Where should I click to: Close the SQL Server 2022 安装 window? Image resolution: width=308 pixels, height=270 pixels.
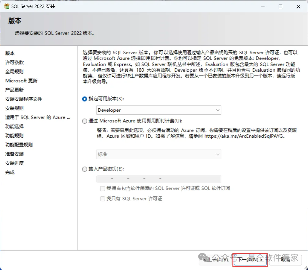[299, 6]
